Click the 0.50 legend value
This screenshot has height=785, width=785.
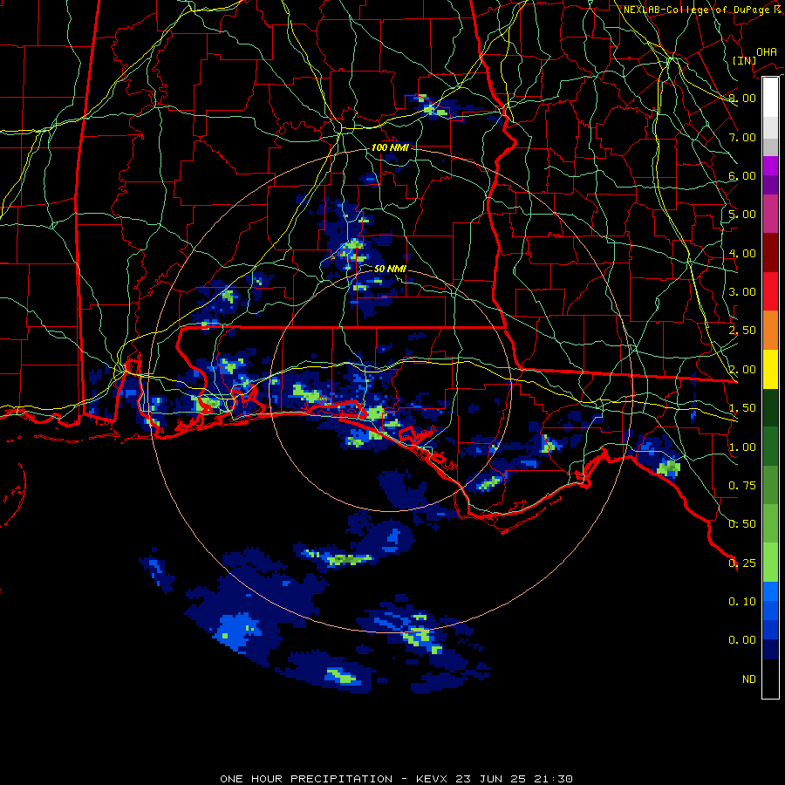[742, 524]
